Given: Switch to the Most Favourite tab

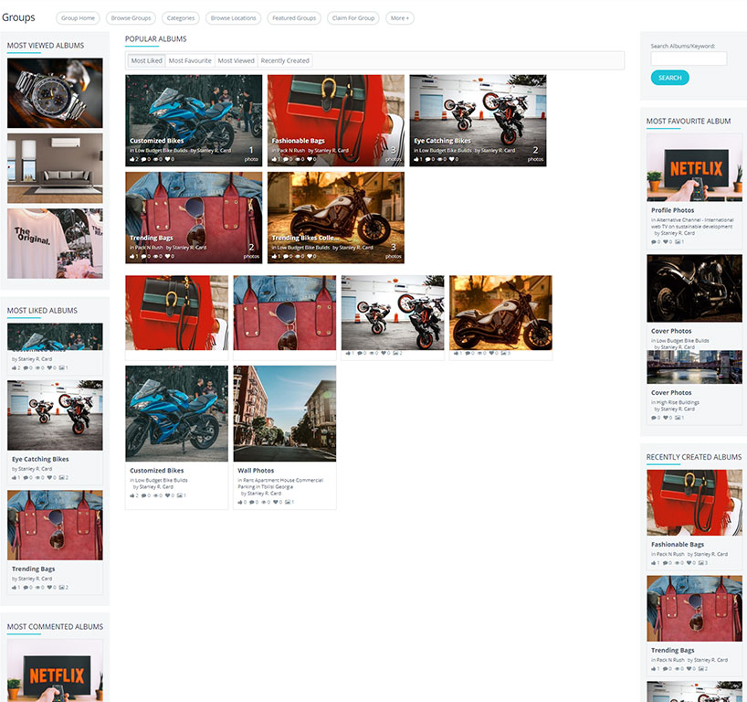Looking at the screenshot, I should [x=190, y=61].
